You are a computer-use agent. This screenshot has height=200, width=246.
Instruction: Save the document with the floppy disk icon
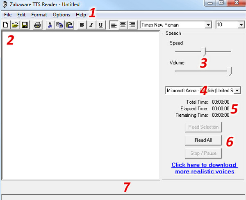coord(25,25)
